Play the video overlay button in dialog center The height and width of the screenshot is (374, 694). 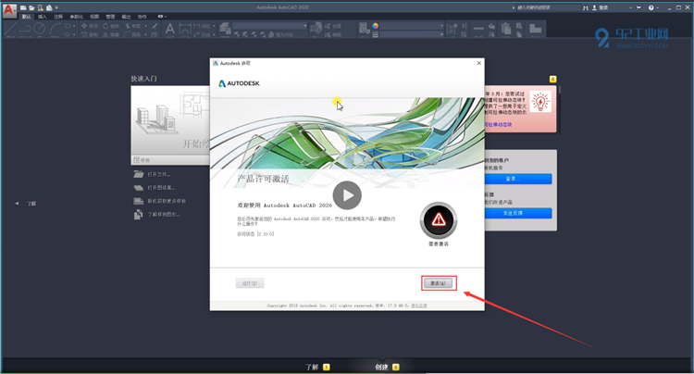coord(347,195)
